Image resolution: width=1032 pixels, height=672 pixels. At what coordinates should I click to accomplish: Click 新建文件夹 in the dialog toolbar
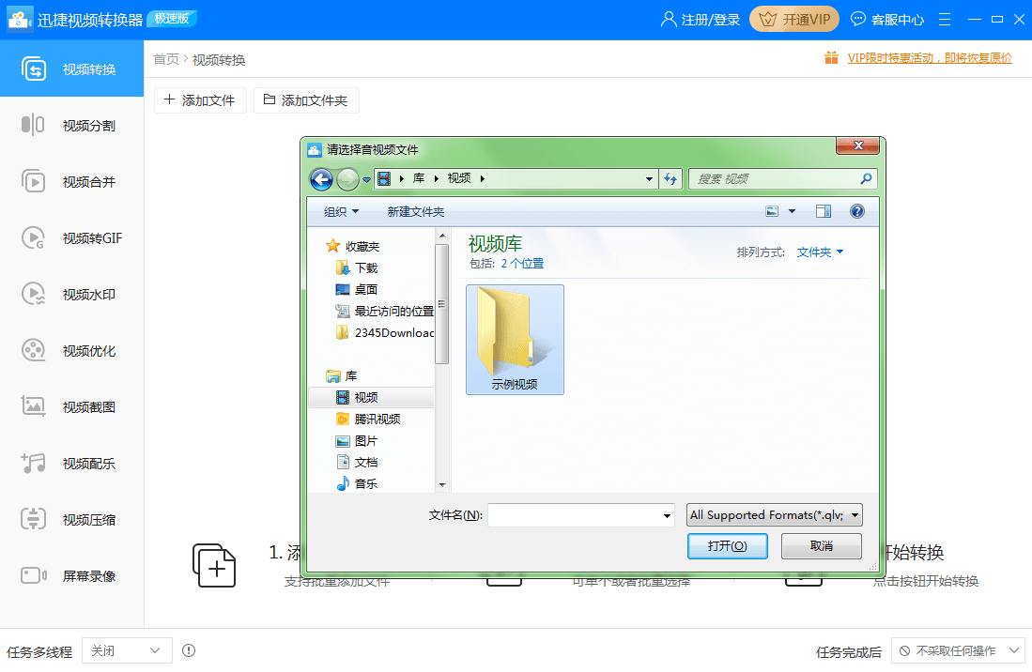pyautogui.click(x=416, y=212)
